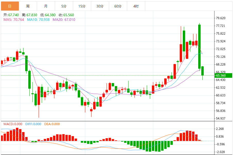Screen dimensions: 233x155
Task: Click the DEA:0.000 label
Action: pos(52,124)
